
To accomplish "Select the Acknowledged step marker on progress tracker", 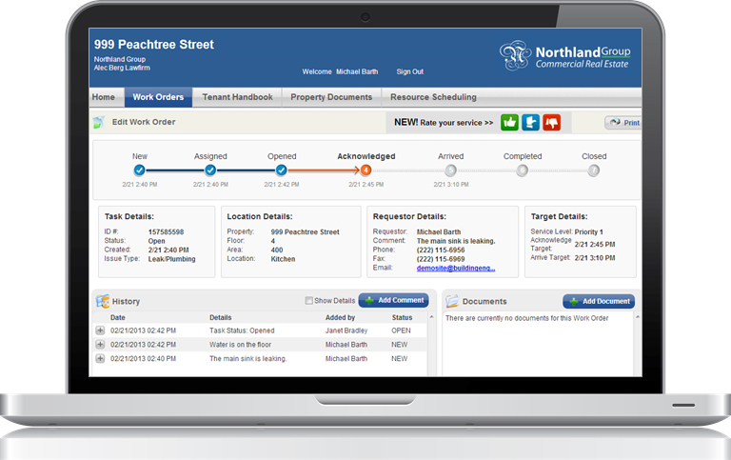I will (365, 170).
